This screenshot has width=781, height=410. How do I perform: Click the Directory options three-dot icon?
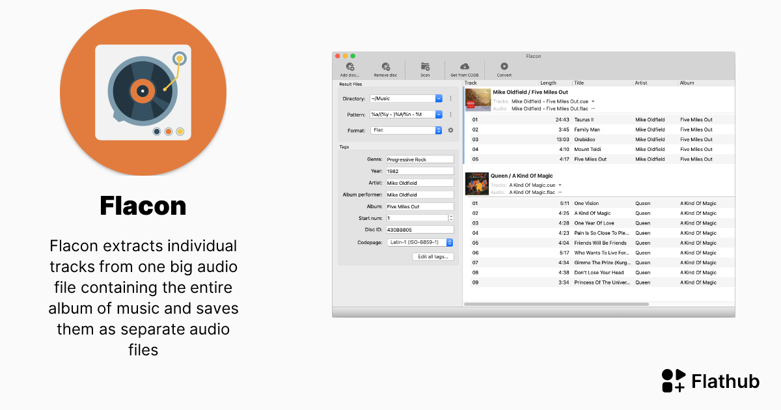pyautogui.click(x=450, y=98)
